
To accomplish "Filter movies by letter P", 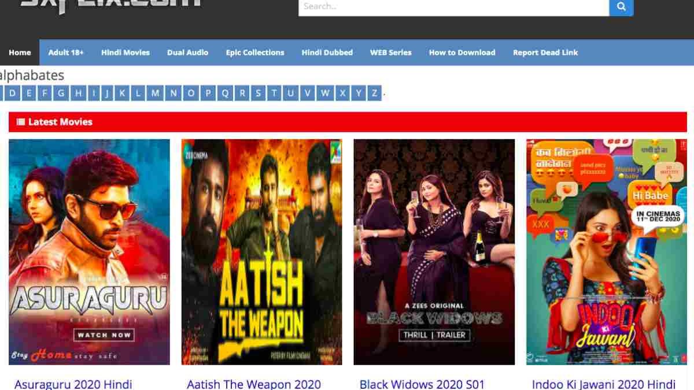I will point(208,93).
